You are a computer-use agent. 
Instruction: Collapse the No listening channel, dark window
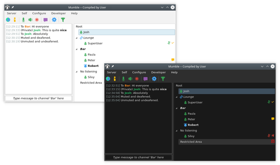coord(177,130)
